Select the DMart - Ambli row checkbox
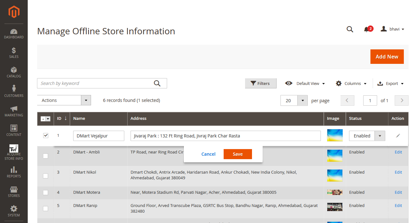This screenshot has height=223, width=418. click(46, 156)
